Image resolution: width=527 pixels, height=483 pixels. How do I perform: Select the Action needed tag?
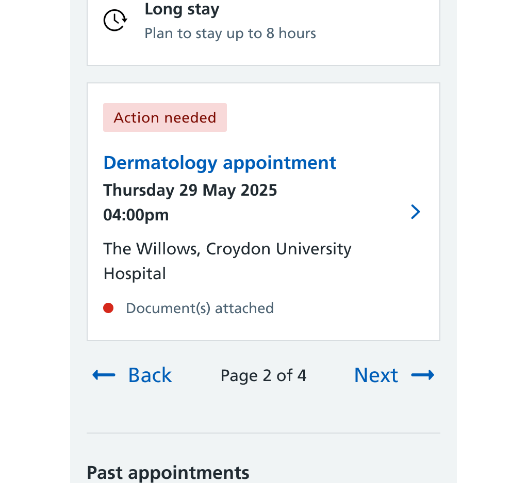pyautogui.click(x=164, y=117)
